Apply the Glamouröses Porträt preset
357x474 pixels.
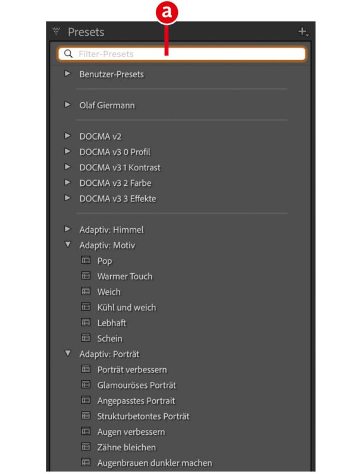click(136, 385)
